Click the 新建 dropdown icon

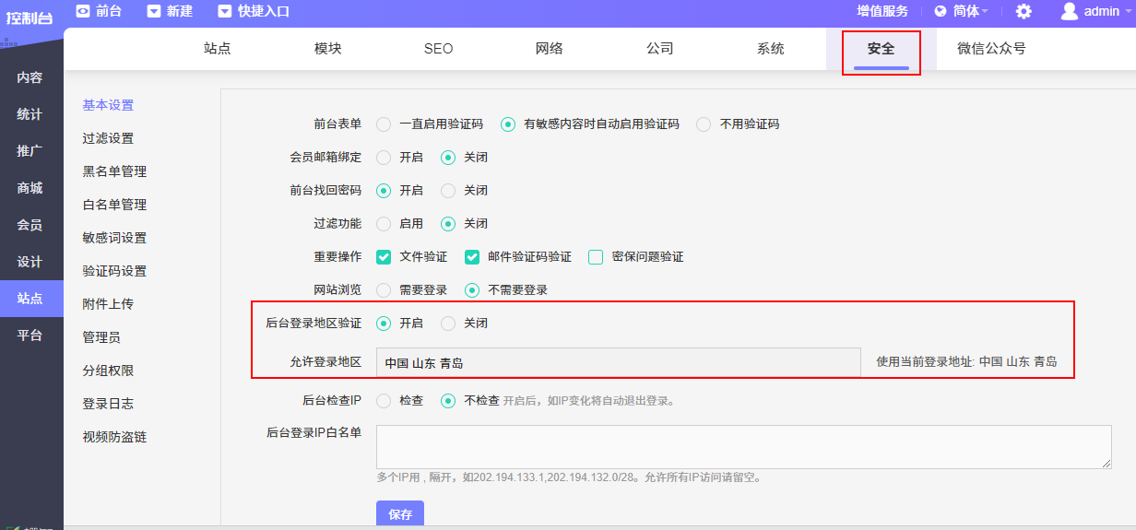pos(154,11)
